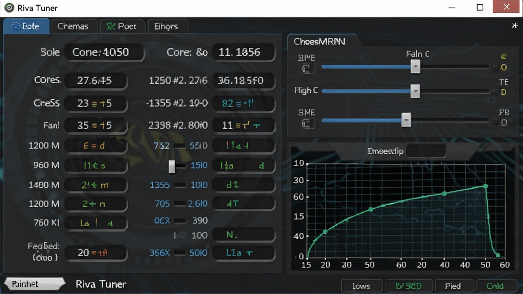Click the 366X blue value text
Screen dimensions: 523x294
pos(160,253)
